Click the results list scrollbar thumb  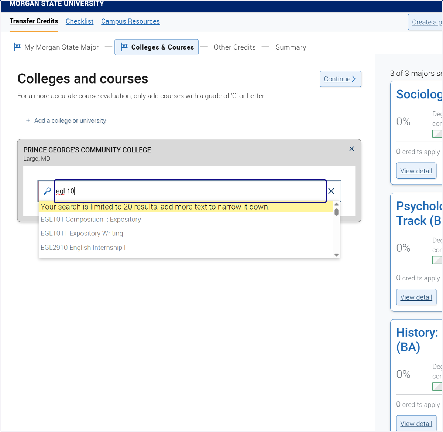tap(336, 212)
